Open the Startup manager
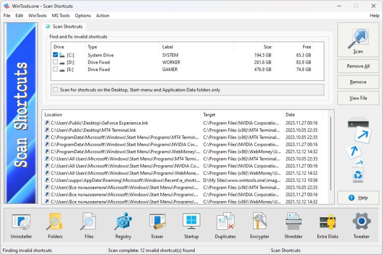The width and height of the screenshot is (383, 255). [x=191, y=226]
